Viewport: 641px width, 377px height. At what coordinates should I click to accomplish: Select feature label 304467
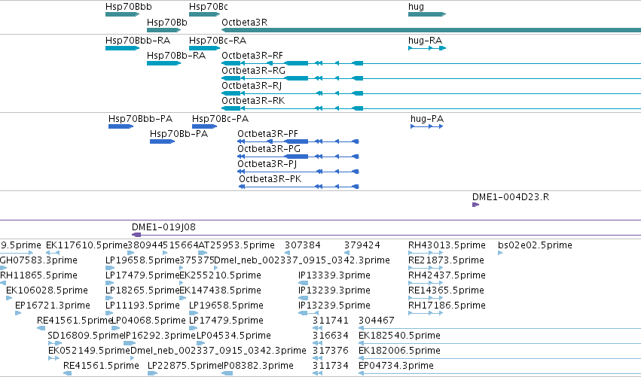click(377, 321)
